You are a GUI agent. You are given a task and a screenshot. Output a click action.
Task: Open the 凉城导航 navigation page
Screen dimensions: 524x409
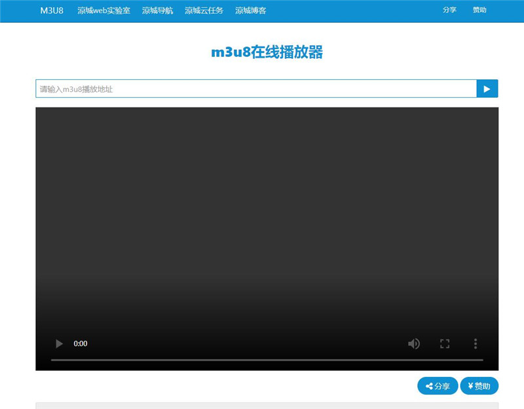point(159,10)
